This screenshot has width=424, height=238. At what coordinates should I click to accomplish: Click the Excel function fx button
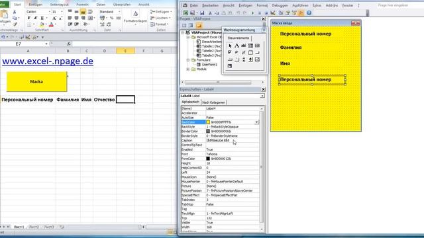(69, 44)
